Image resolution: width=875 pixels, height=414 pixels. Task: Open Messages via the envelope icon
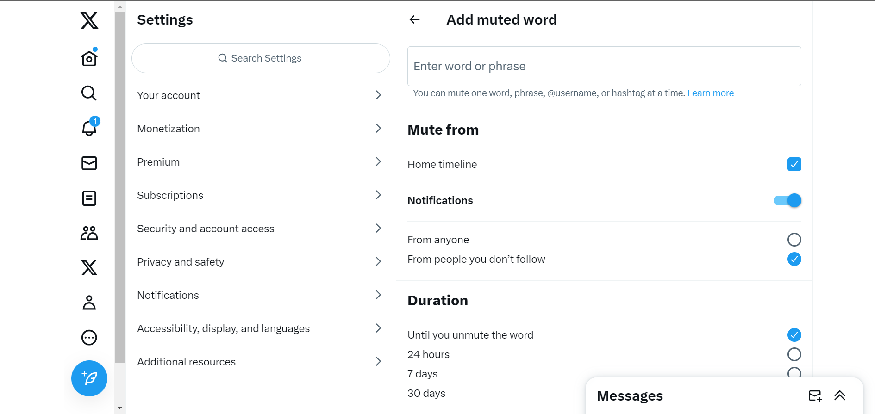(x=88, y=163)
